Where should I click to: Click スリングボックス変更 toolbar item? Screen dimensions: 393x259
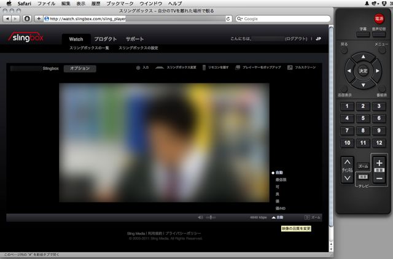point(176,68)
